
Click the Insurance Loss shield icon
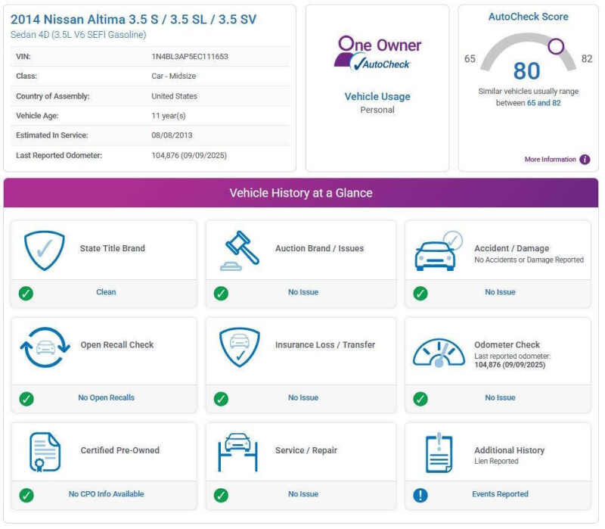[x=240, y=347]
